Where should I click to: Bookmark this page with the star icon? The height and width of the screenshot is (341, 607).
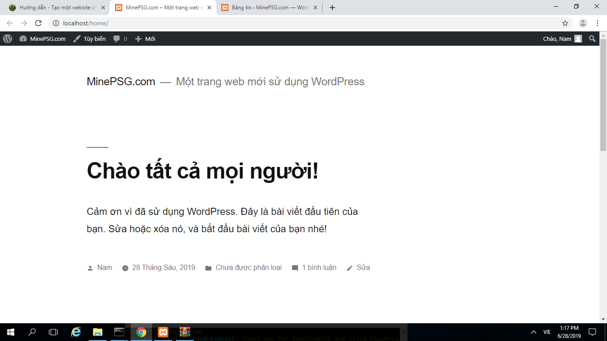point(565,23)
